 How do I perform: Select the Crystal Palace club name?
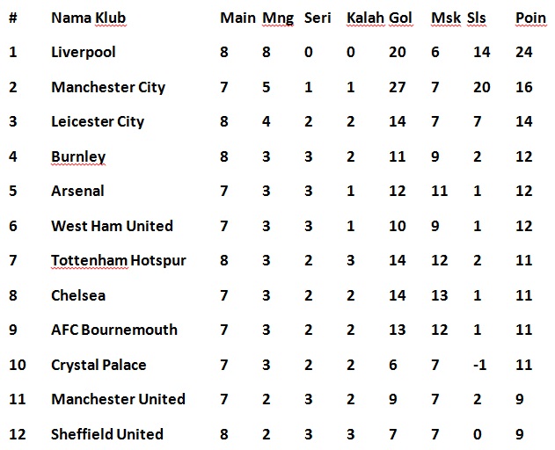pyautogui.click(x=99, y=365)
